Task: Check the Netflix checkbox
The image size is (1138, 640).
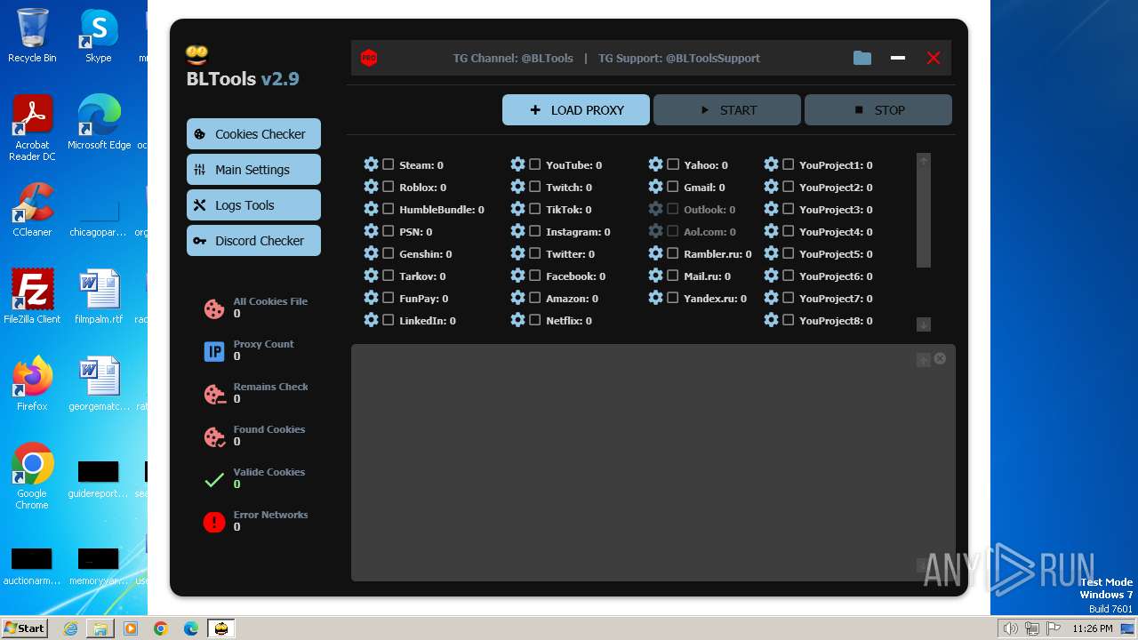Action: tap(535, 320)
